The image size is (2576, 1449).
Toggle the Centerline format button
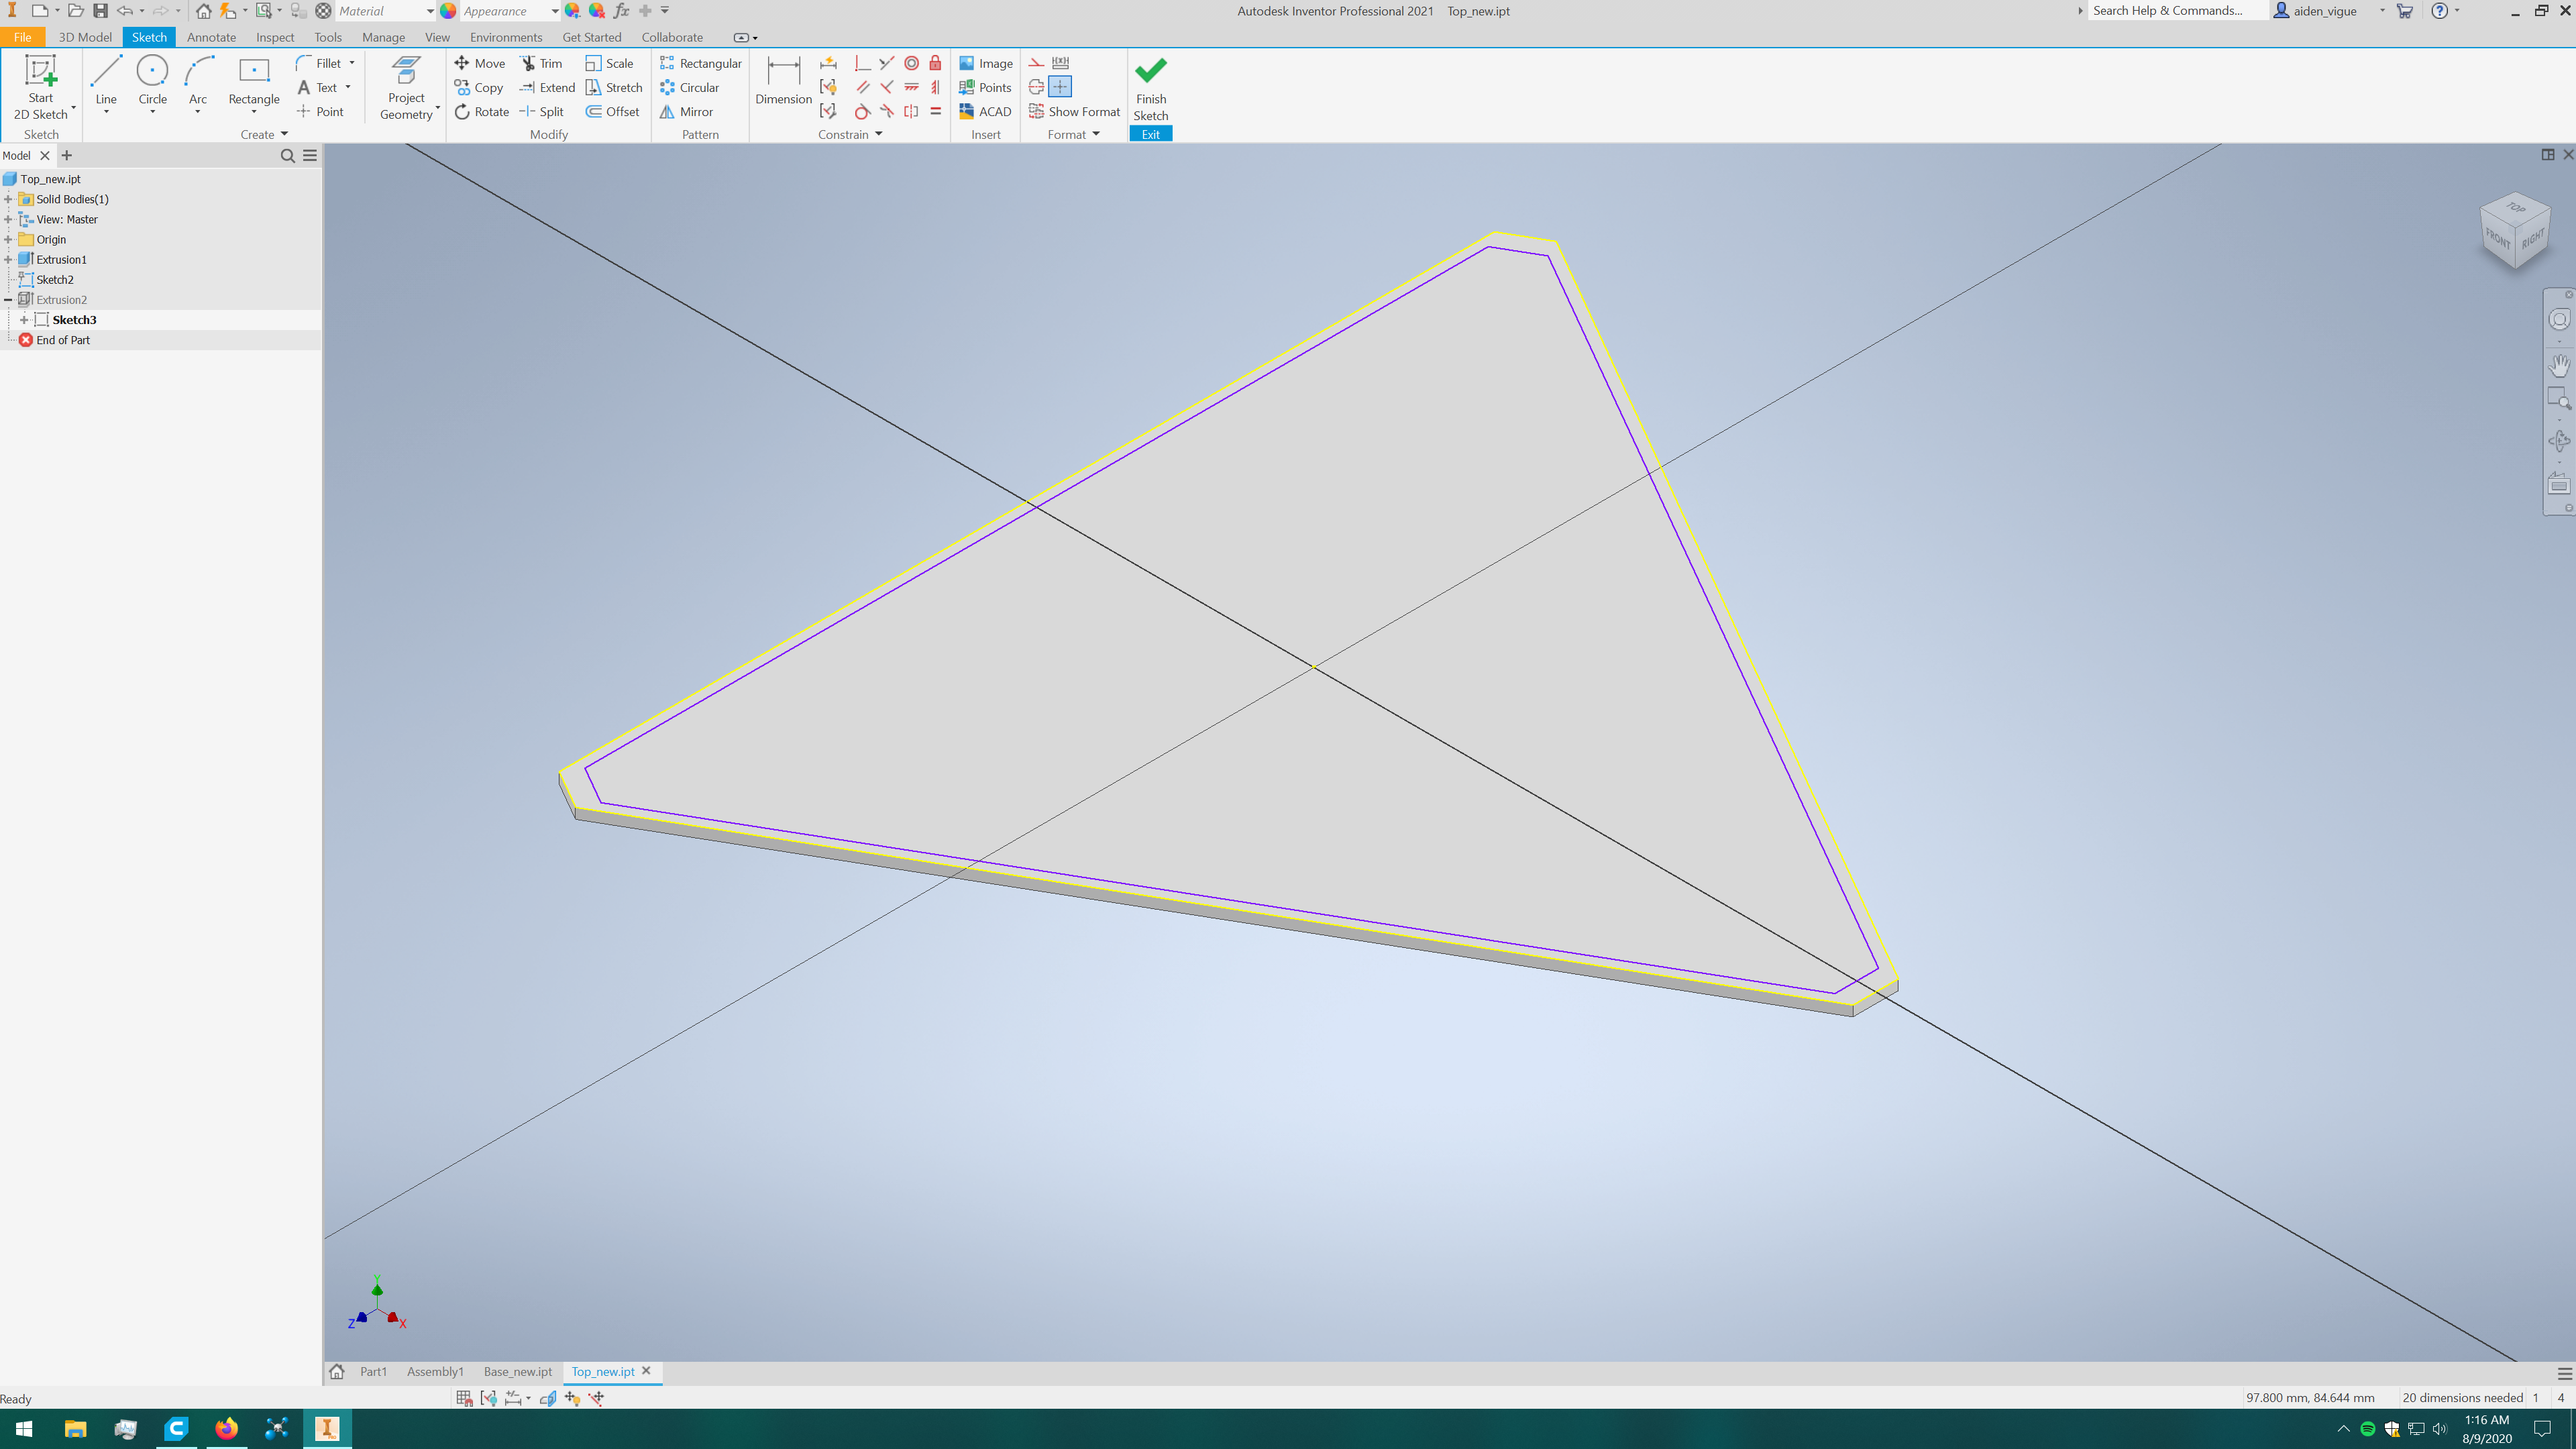pyautogui.click(x=1036, y=87)
